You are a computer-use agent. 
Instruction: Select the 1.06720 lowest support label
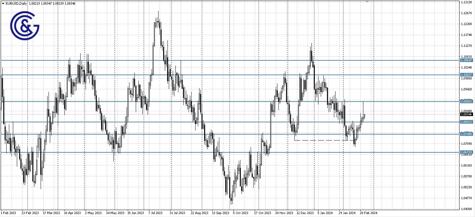coord(466,152)
